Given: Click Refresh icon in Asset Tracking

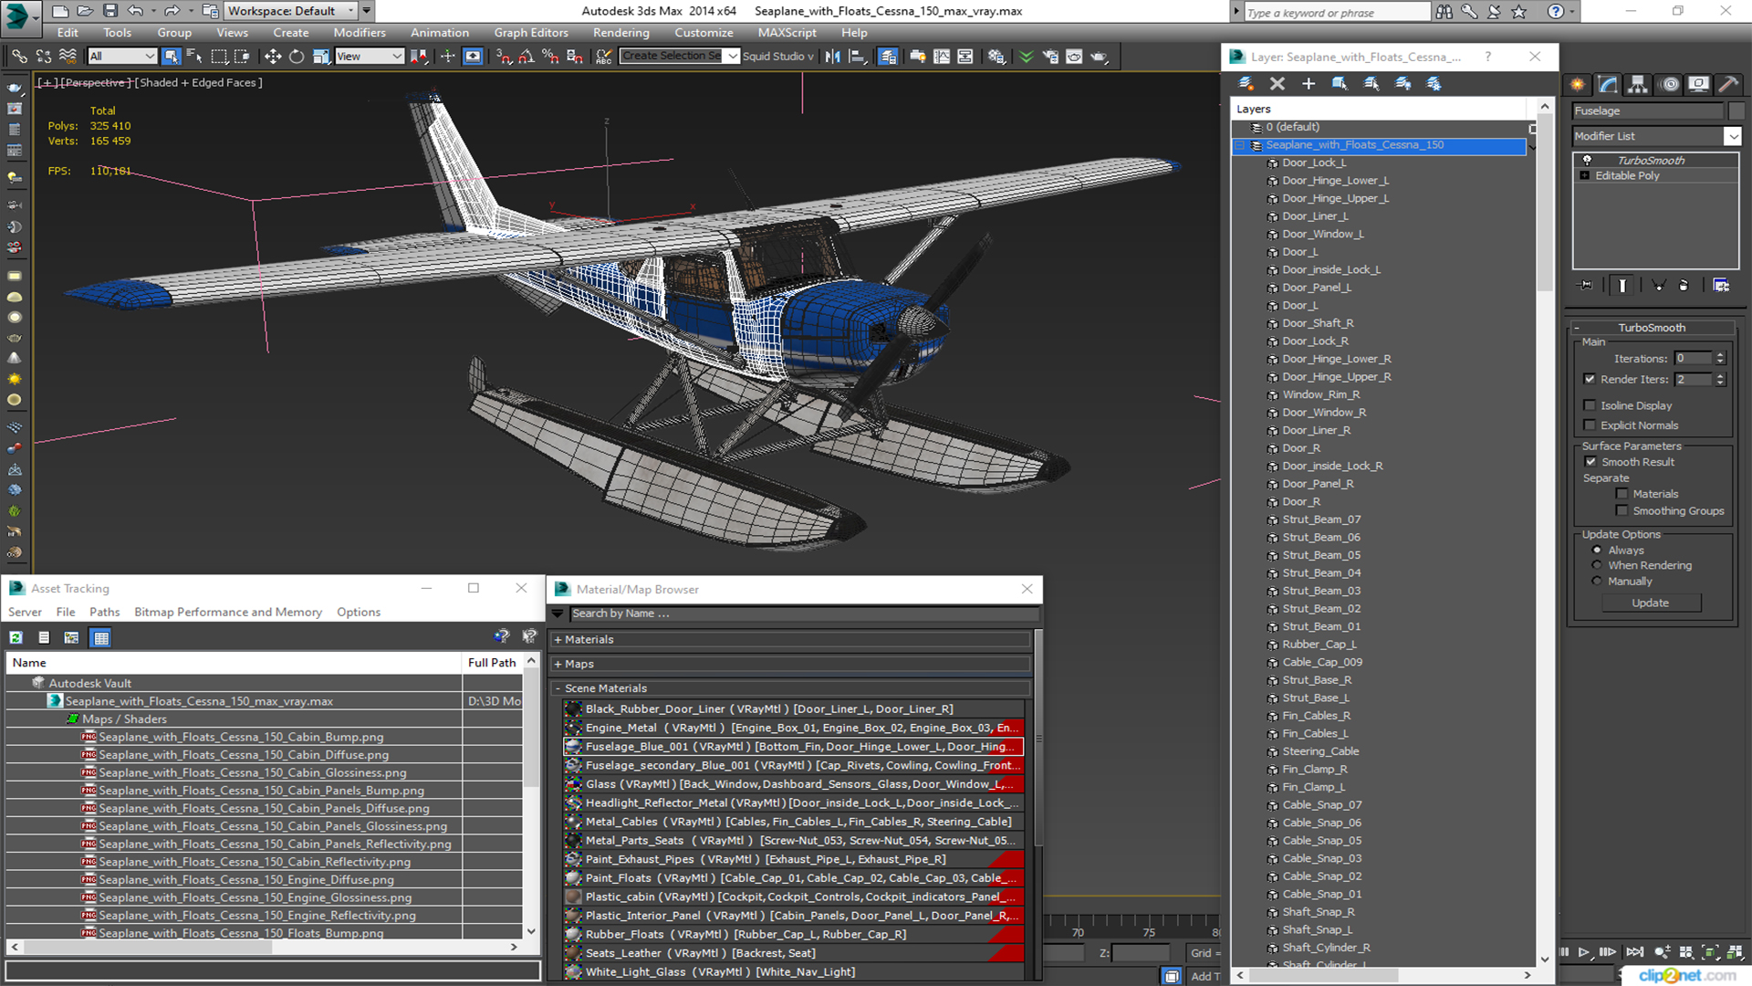Looking at the screenshot, I should (16, 637).
